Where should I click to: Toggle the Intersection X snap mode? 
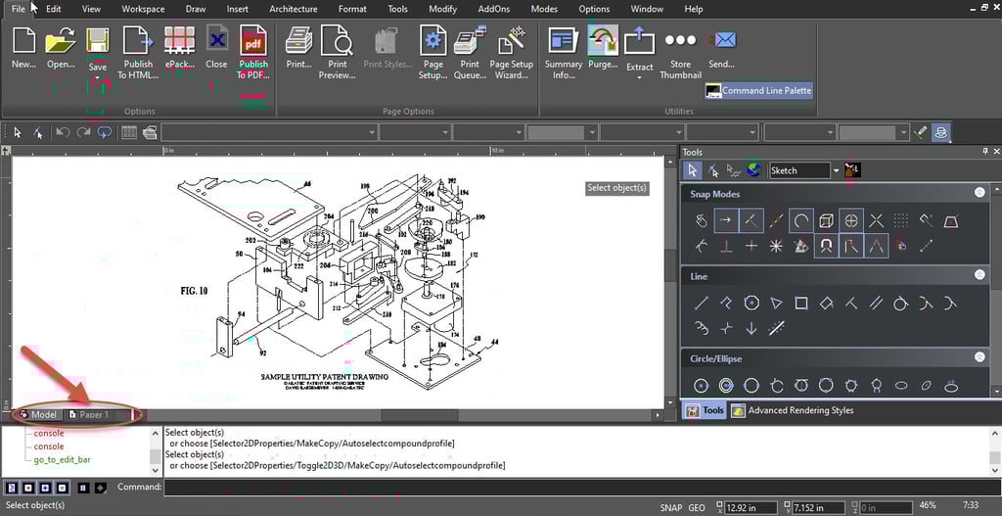(876, 220)
